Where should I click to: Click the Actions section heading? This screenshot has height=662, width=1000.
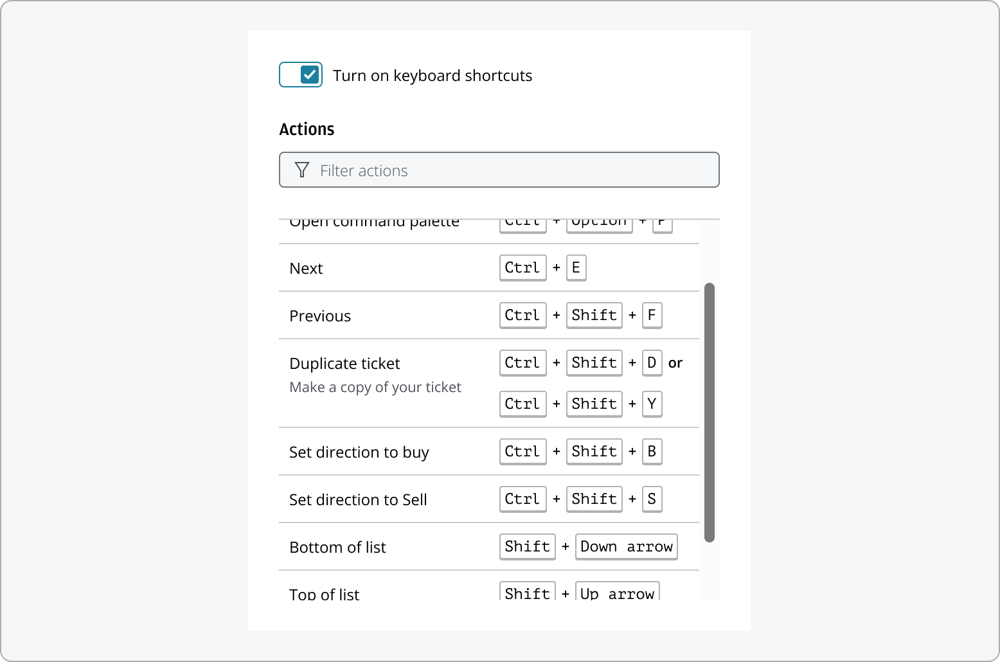coord(307,129)
